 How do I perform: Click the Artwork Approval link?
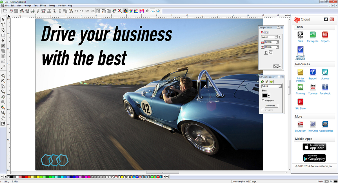click(300, 57)
